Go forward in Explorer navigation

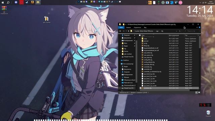123,31
